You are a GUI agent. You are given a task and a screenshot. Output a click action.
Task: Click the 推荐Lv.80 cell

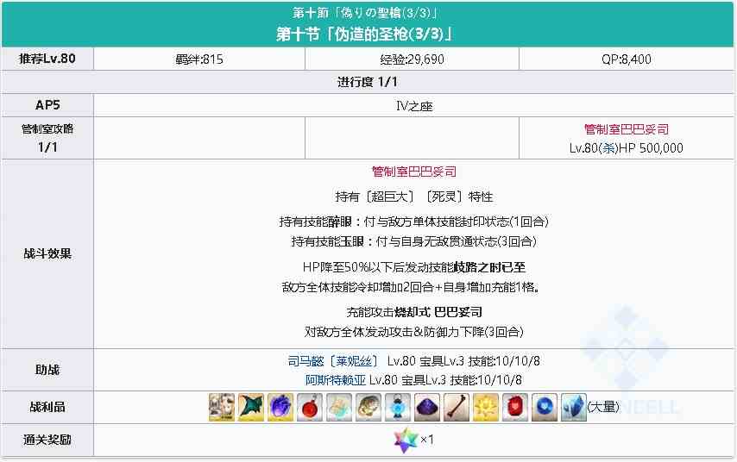click(x=47, y=59)
